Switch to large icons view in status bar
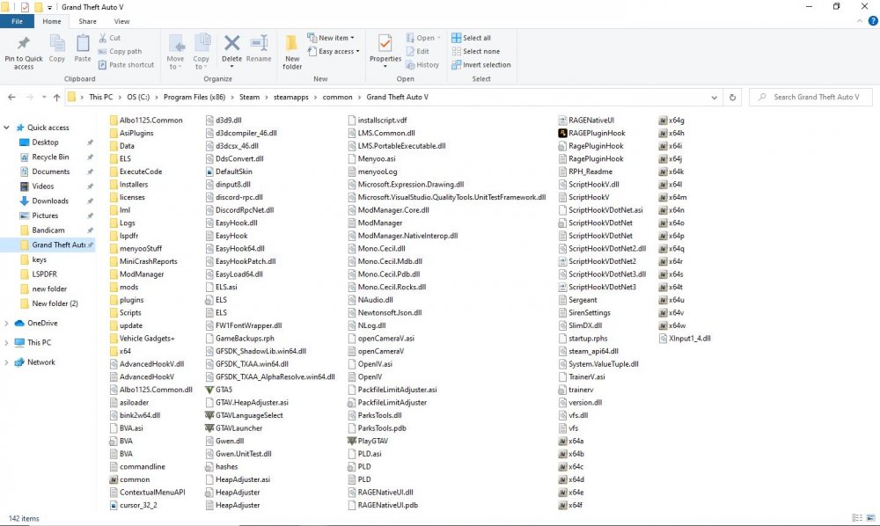The width and height of the screenshot is (880, 526). pos(870,518)
